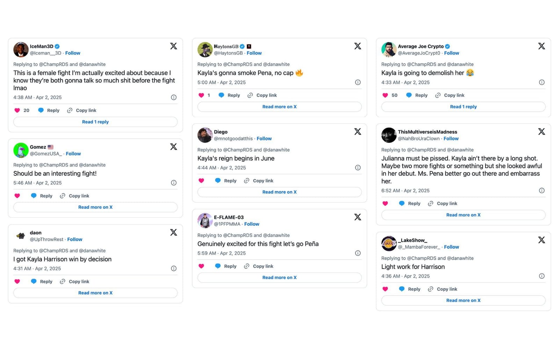Click the info icon on Gomez tweet
The image size is (559, 349).
(x=174, y=183)
